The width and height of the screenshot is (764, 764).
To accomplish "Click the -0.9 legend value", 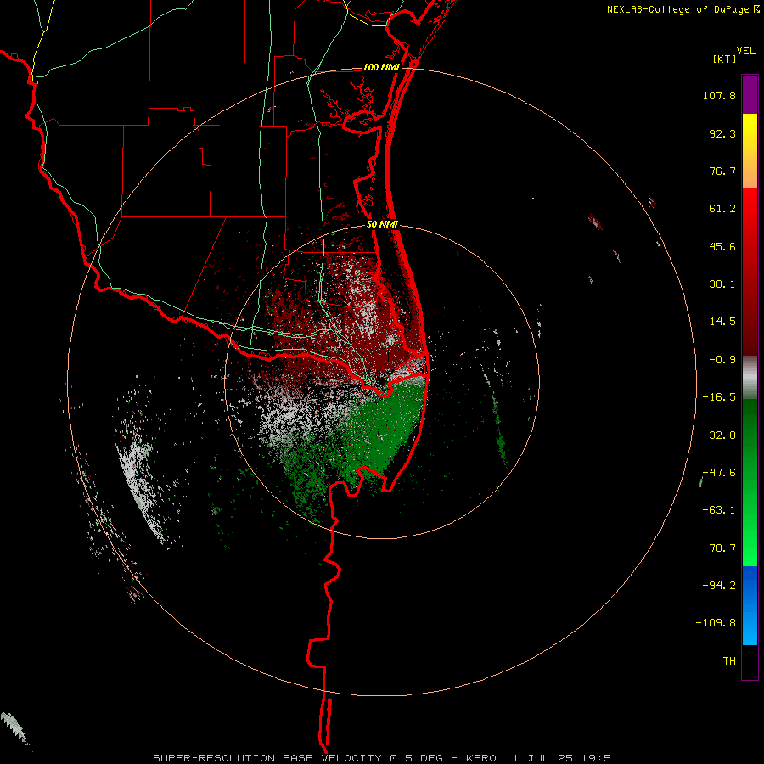I will [x=722, y=360].
